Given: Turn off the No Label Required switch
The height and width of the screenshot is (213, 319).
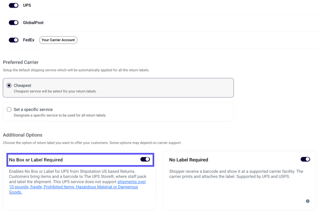Looking at the screenshot, I should (x=305, y=159).
